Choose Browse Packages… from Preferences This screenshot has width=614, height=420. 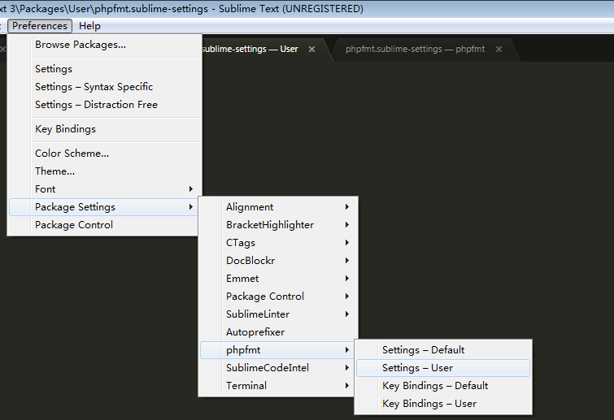[x=81, y=45]
